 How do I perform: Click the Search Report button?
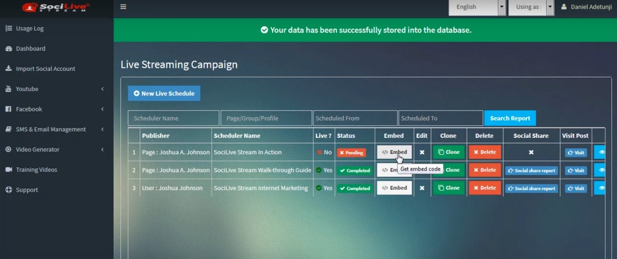(x=510, y=118)
